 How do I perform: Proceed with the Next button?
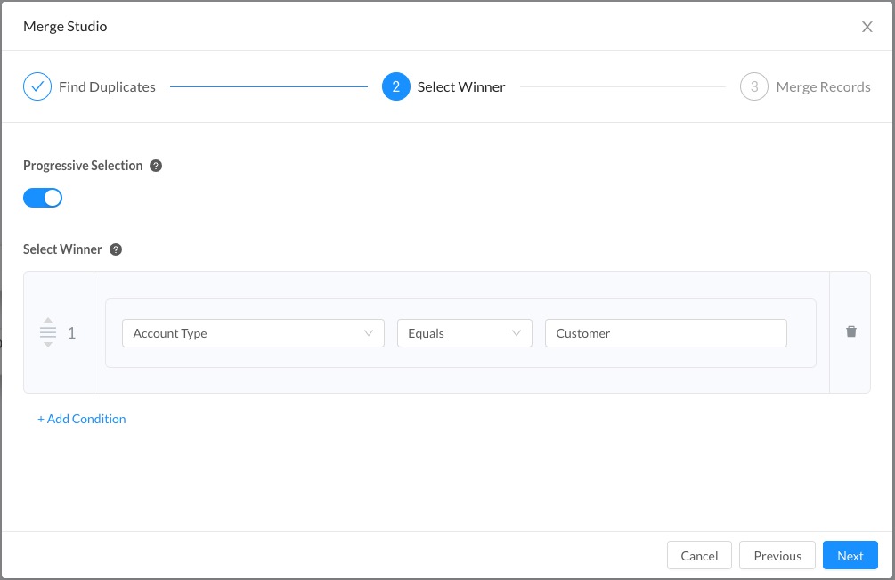850,555
